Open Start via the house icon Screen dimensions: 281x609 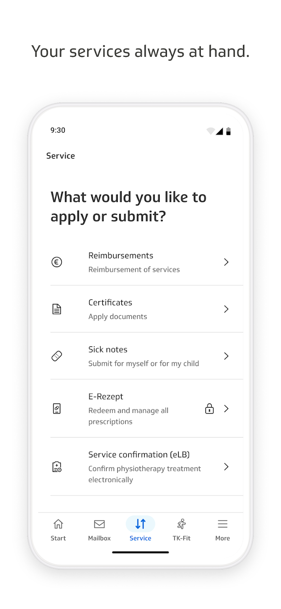tap(58, 524)
